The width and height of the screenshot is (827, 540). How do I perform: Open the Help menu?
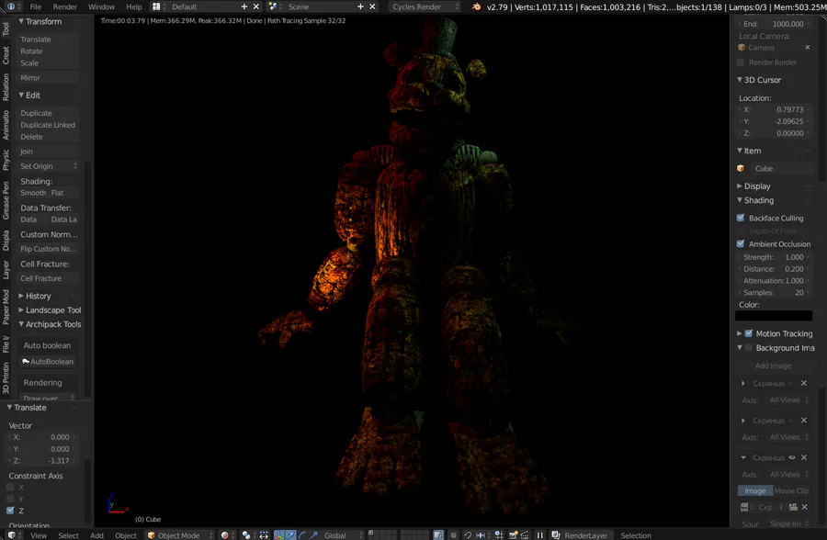tap(134, 6)
